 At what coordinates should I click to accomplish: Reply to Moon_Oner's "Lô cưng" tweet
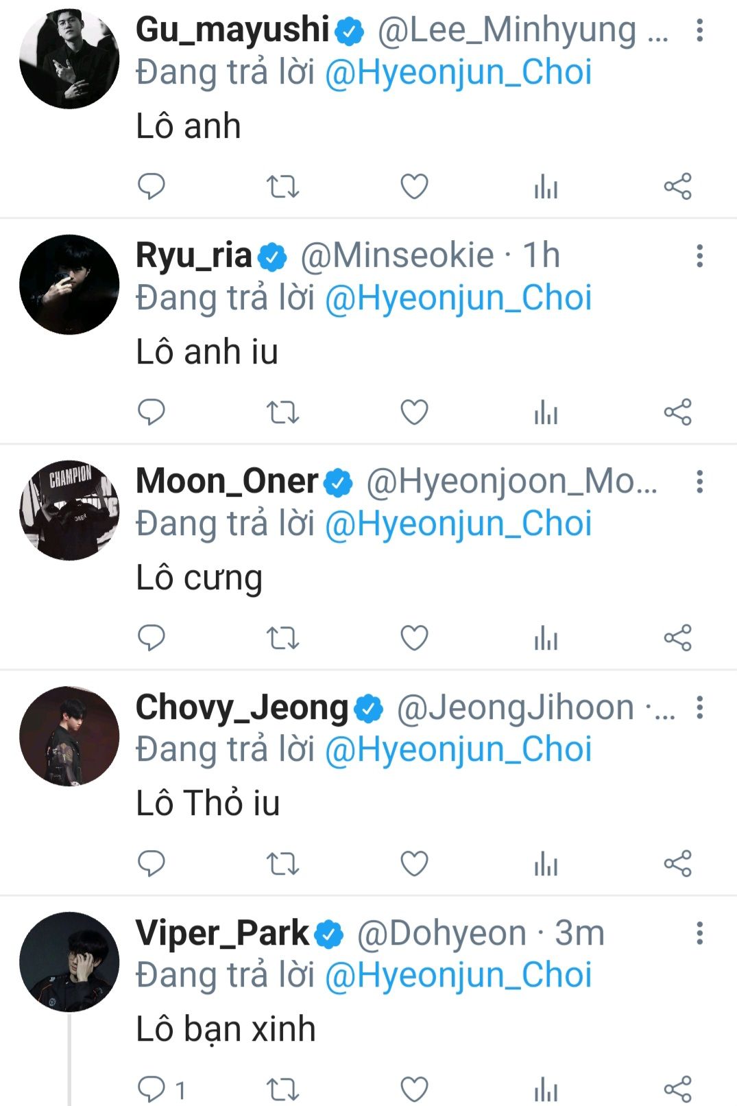(x=152, y=638)
